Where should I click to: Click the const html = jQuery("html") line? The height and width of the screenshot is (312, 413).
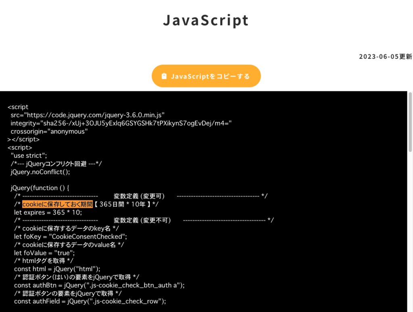point(57,269)
